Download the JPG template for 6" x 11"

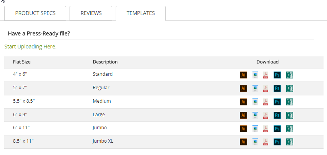pyautogui.click(x=255, y=128)
